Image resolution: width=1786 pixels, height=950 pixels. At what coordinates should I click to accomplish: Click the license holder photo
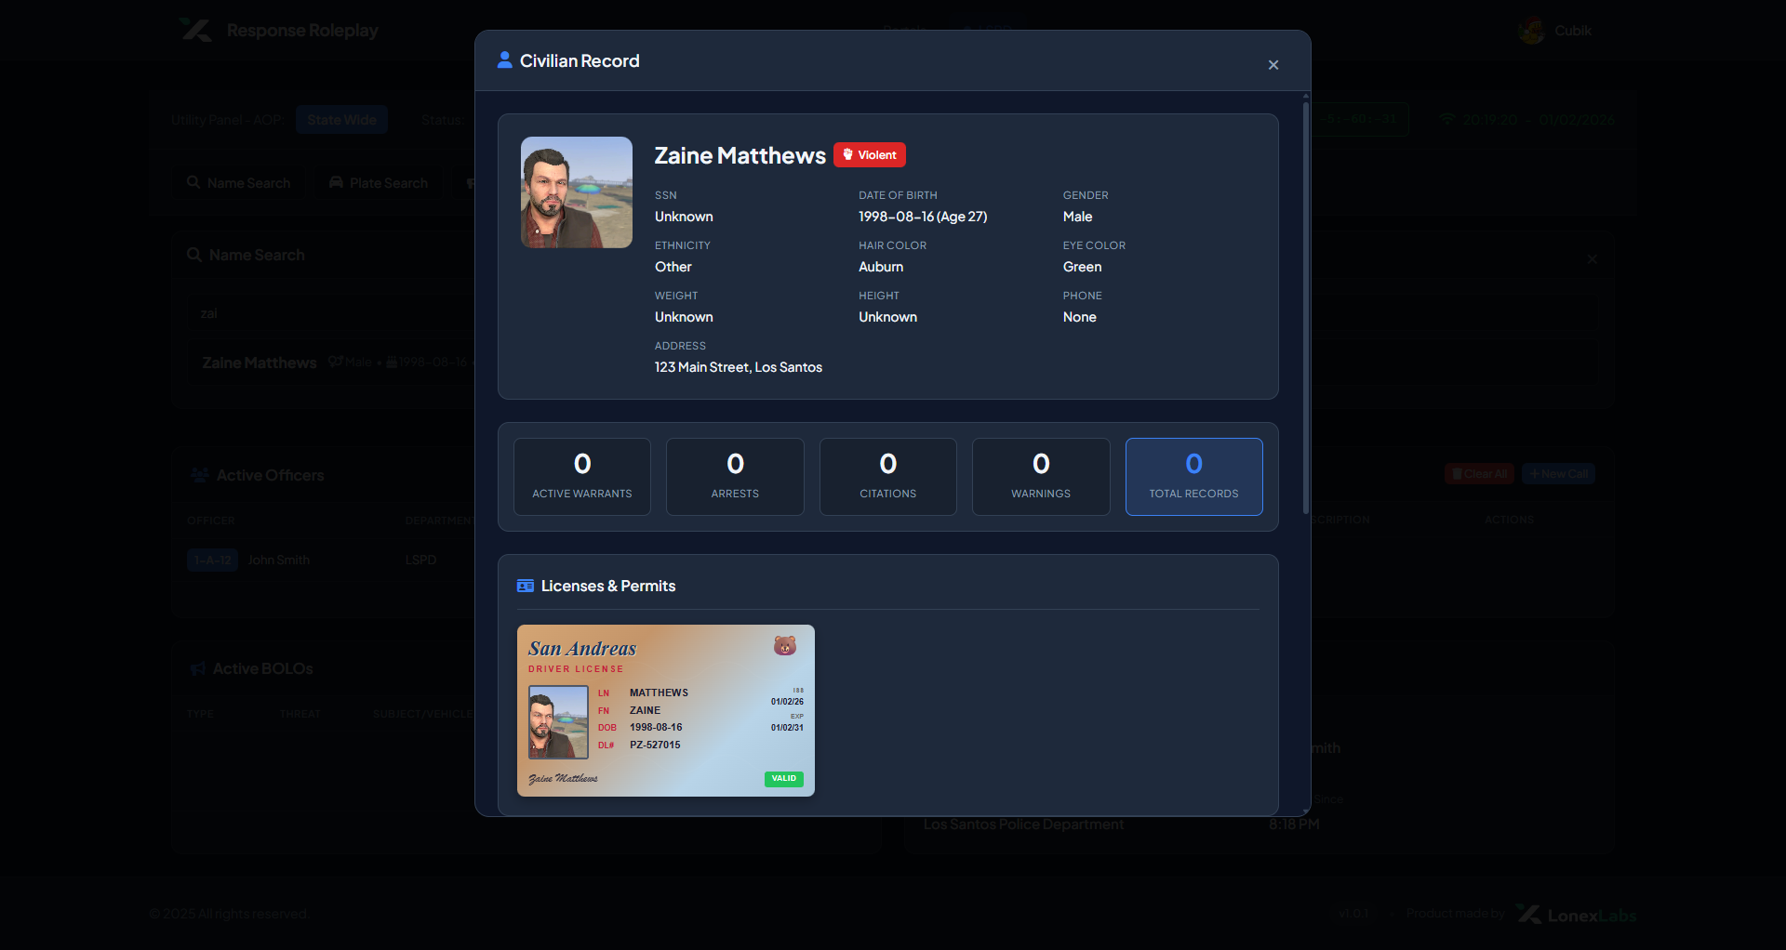tap(558, 722)
